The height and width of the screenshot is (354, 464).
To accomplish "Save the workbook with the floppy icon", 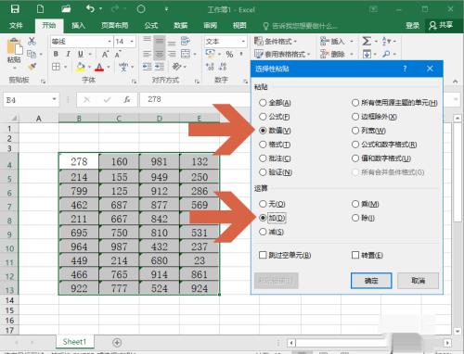I will 15,8.
